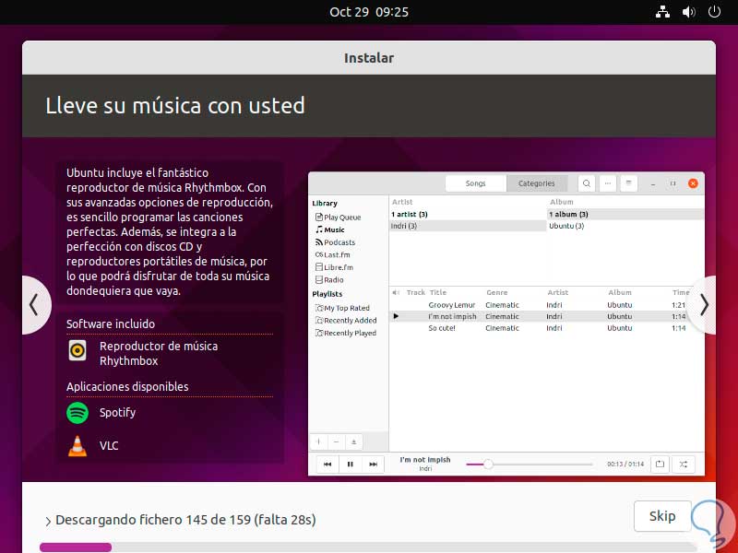The image size is (738, 553).
Task: Click the Rhythmbox song position slider
Action: click(x=529, y=465)
